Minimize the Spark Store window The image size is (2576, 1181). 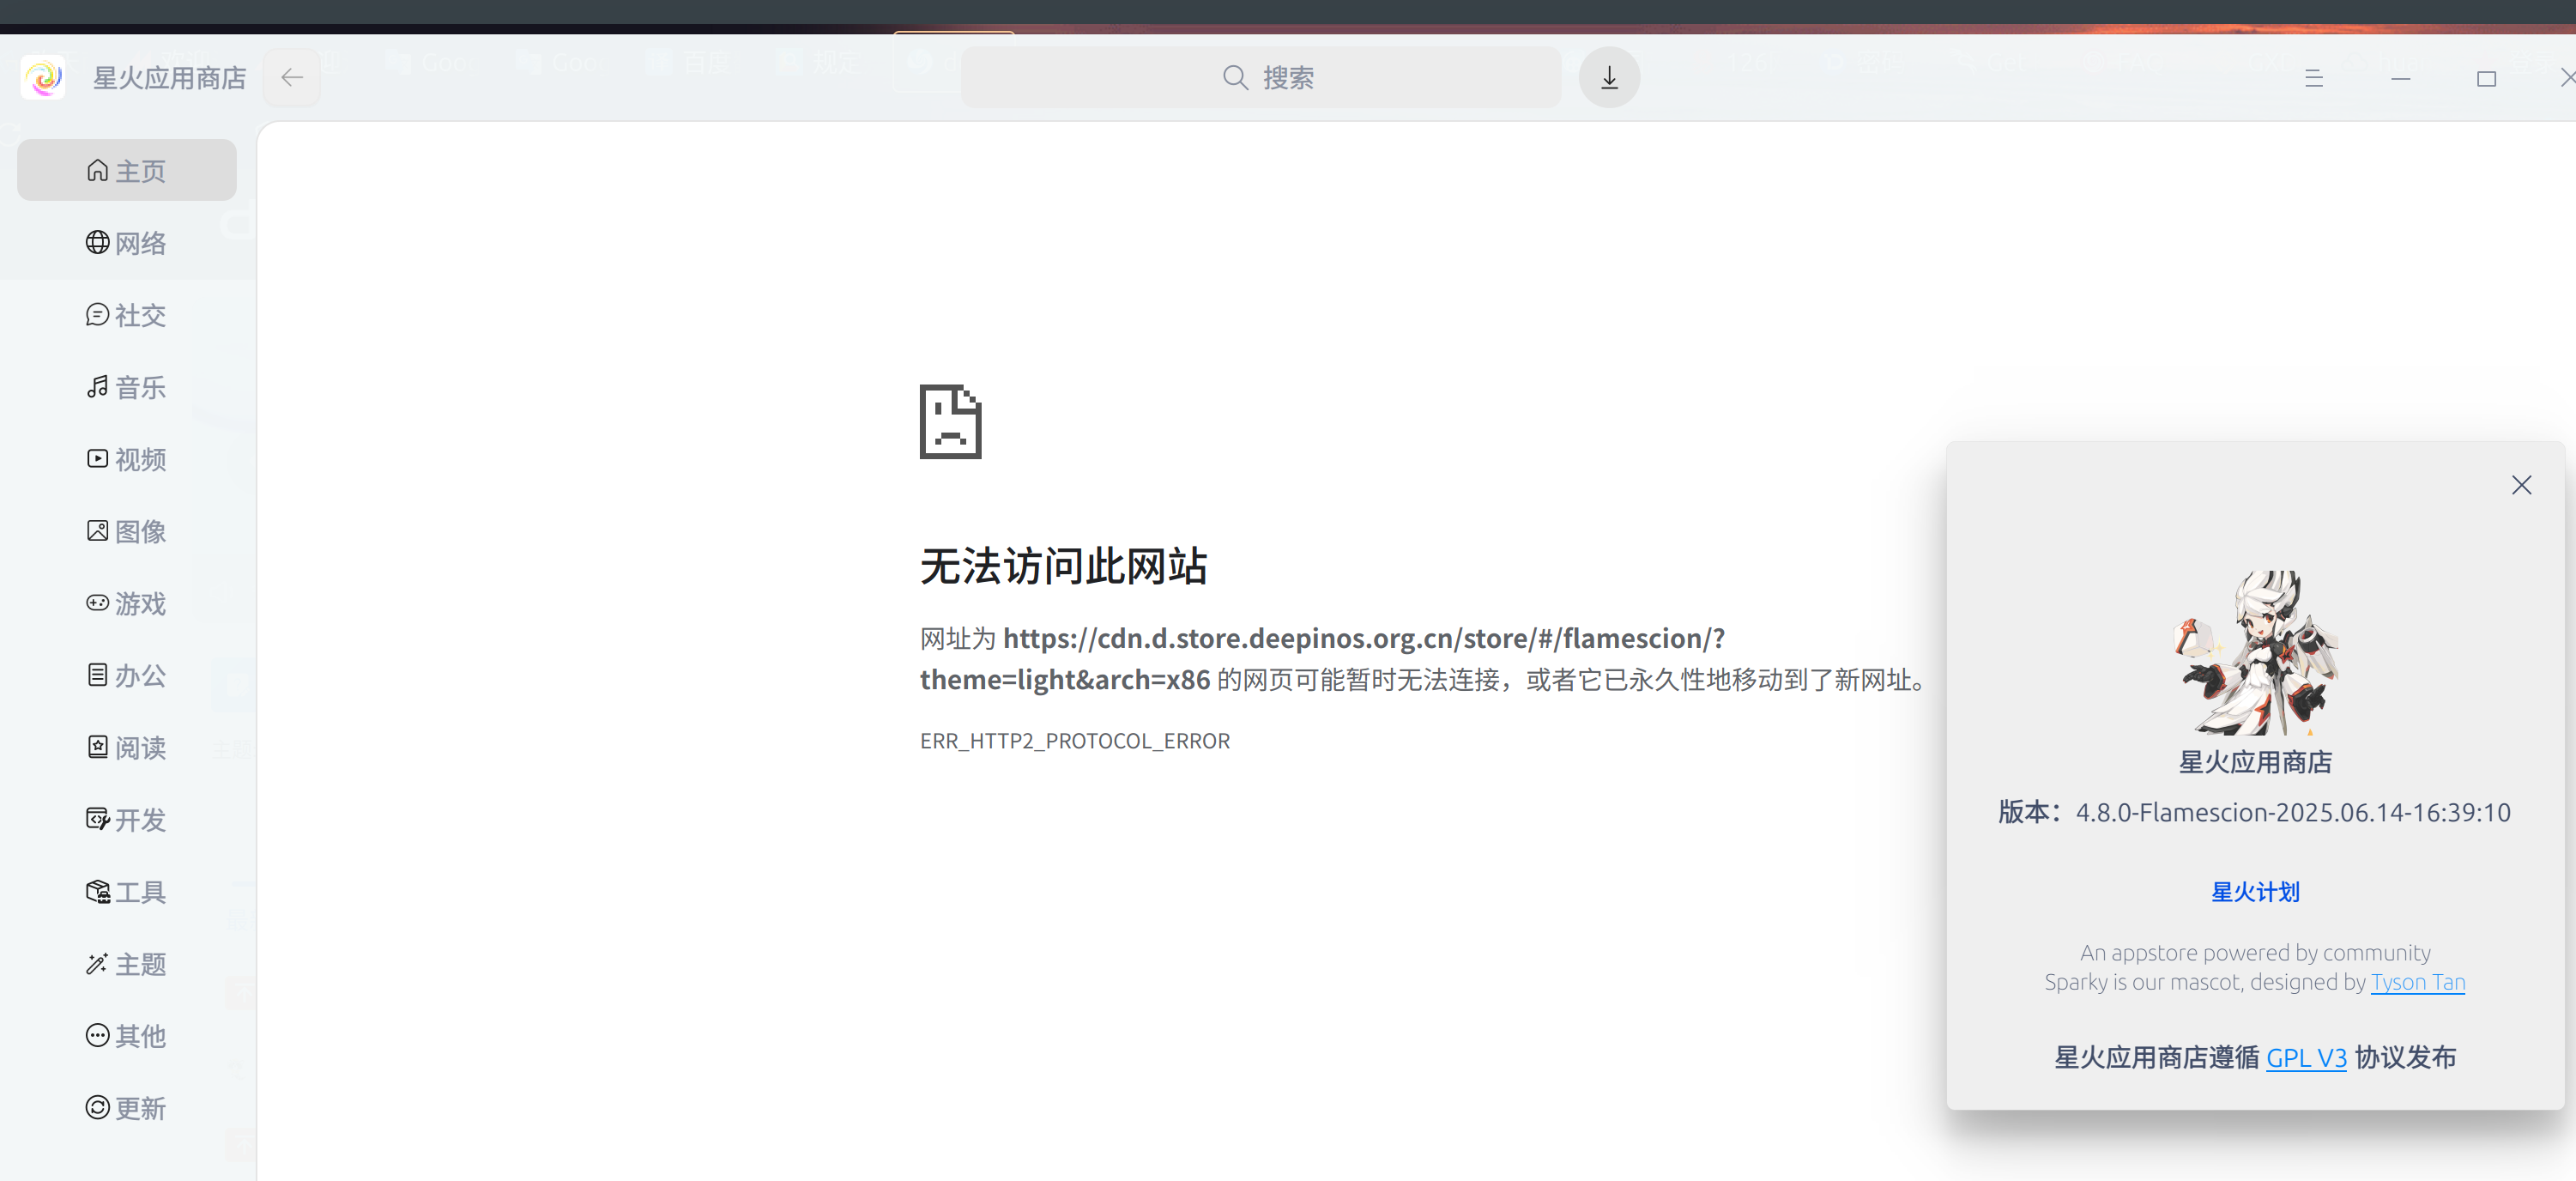[x=2400, y=78]
